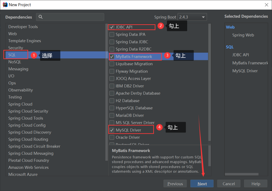Select Microsoft Azure category
272x191 pixels.
tap(23, 174)
